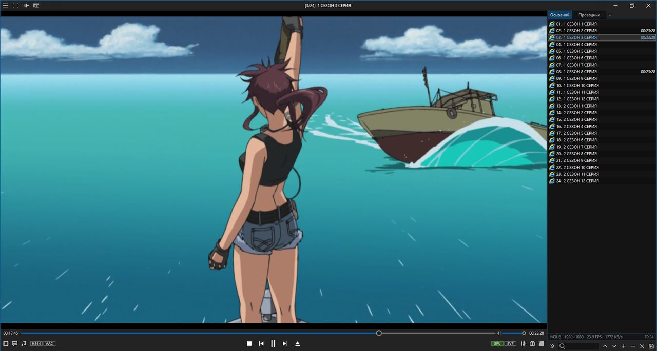Save playlist with floppy disk icon
This screenshot has height=351, width=657.
[651, 346]
